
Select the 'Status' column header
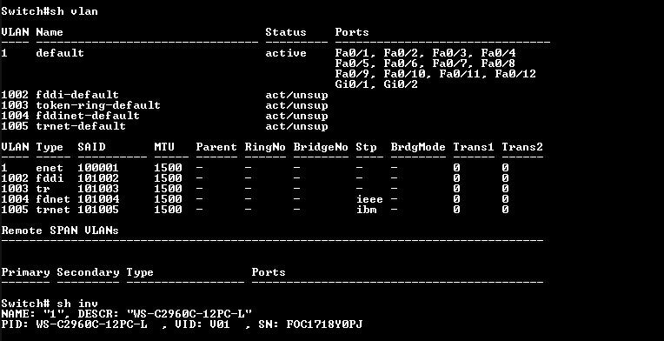coord(285,32)
